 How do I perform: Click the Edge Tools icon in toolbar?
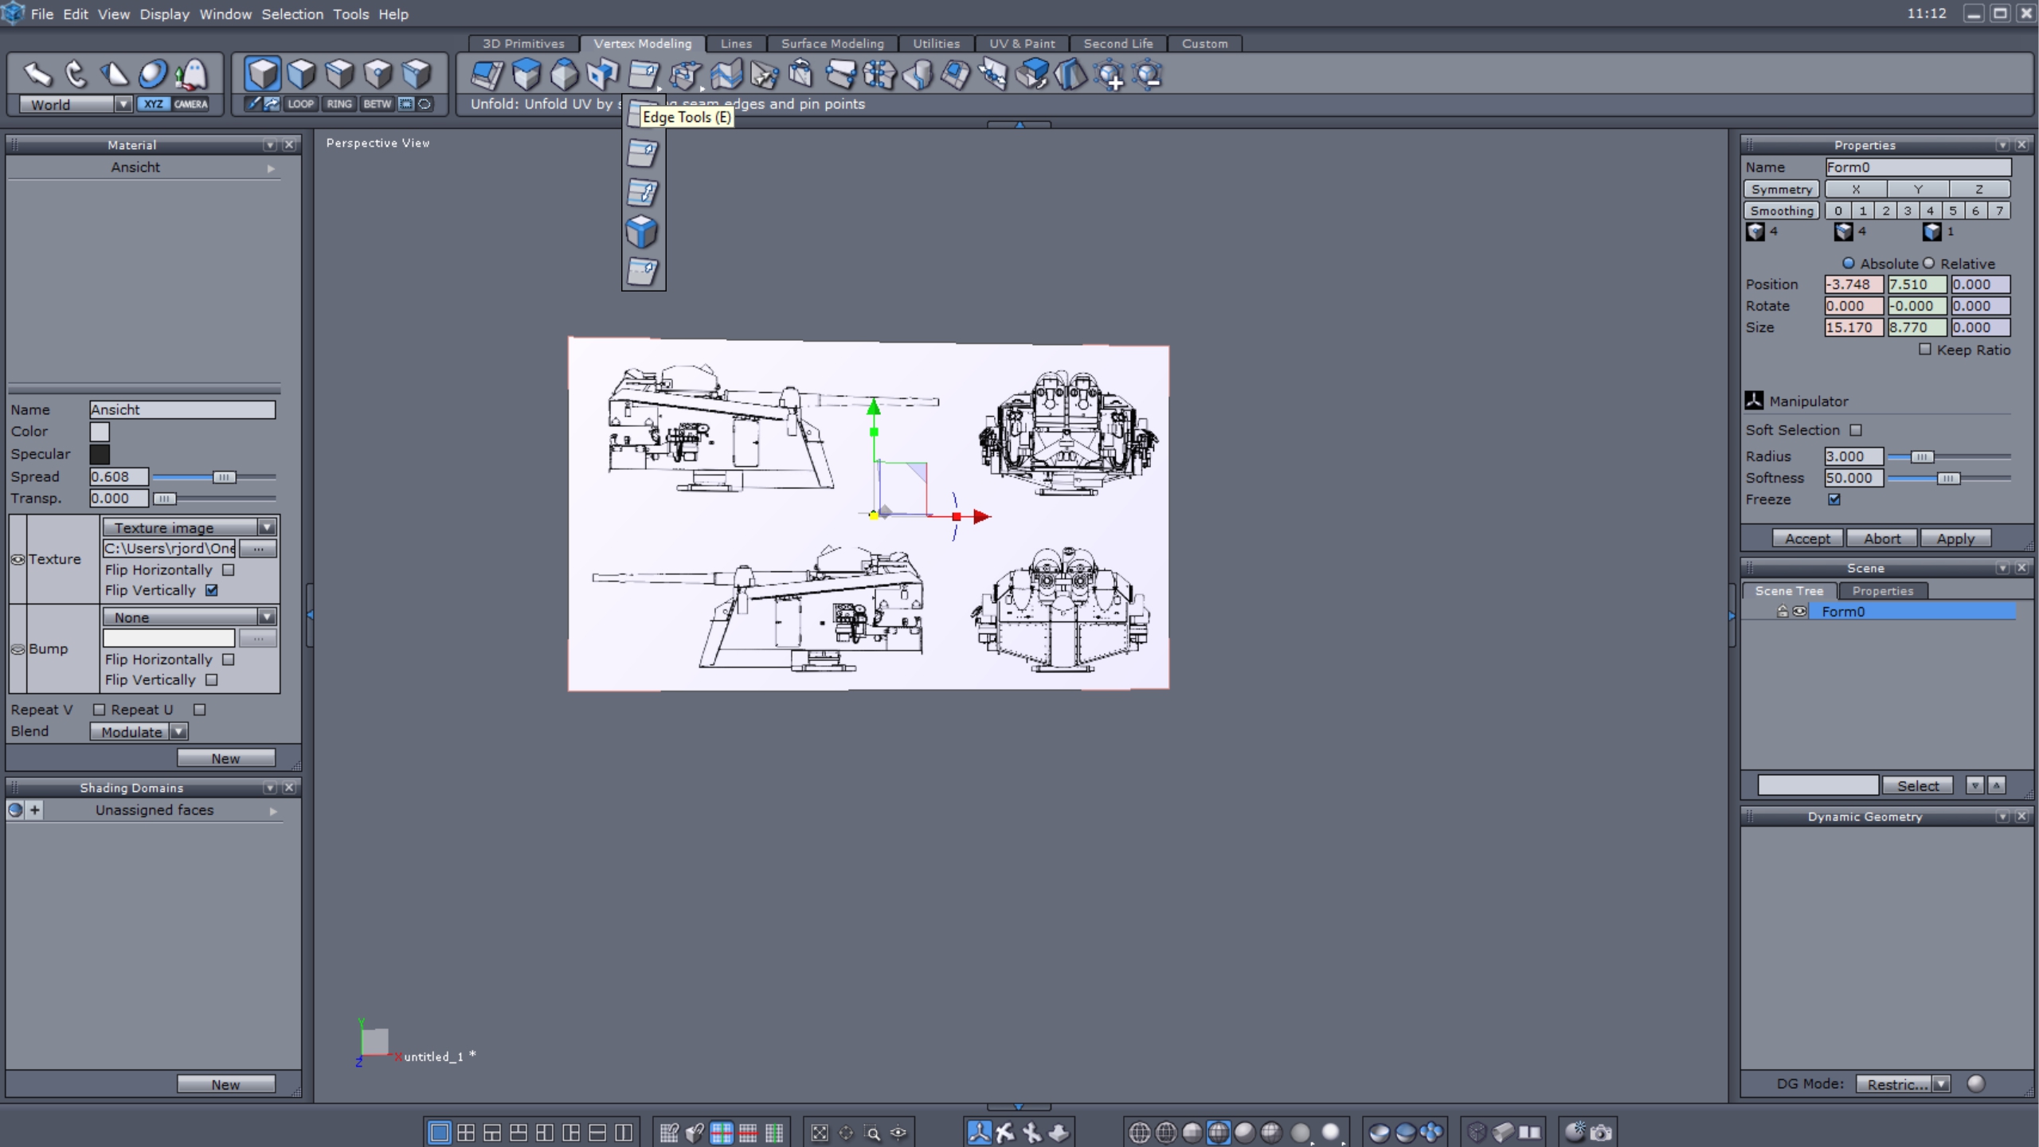click(x=643, y=75)
